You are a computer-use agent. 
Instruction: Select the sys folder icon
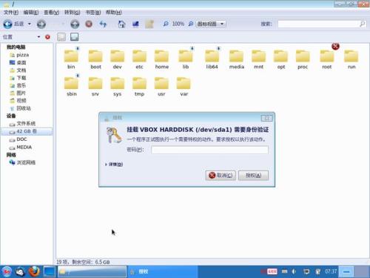(118, 83)
